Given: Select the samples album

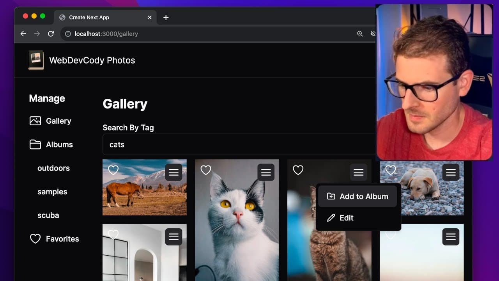Looking at the screenshot, I should [x=52, y=192].
